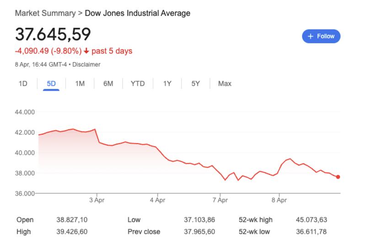This screenshot has width=366, height=243.
Task: Open the Max chart range
Action: [225, 83]
